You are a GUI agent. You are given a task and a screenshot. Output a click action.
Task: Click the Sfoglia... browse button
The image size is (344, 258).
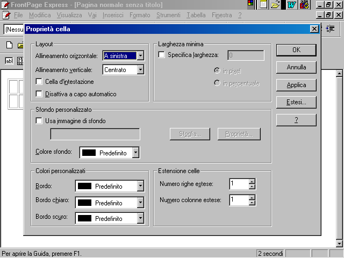coord(190,134)
